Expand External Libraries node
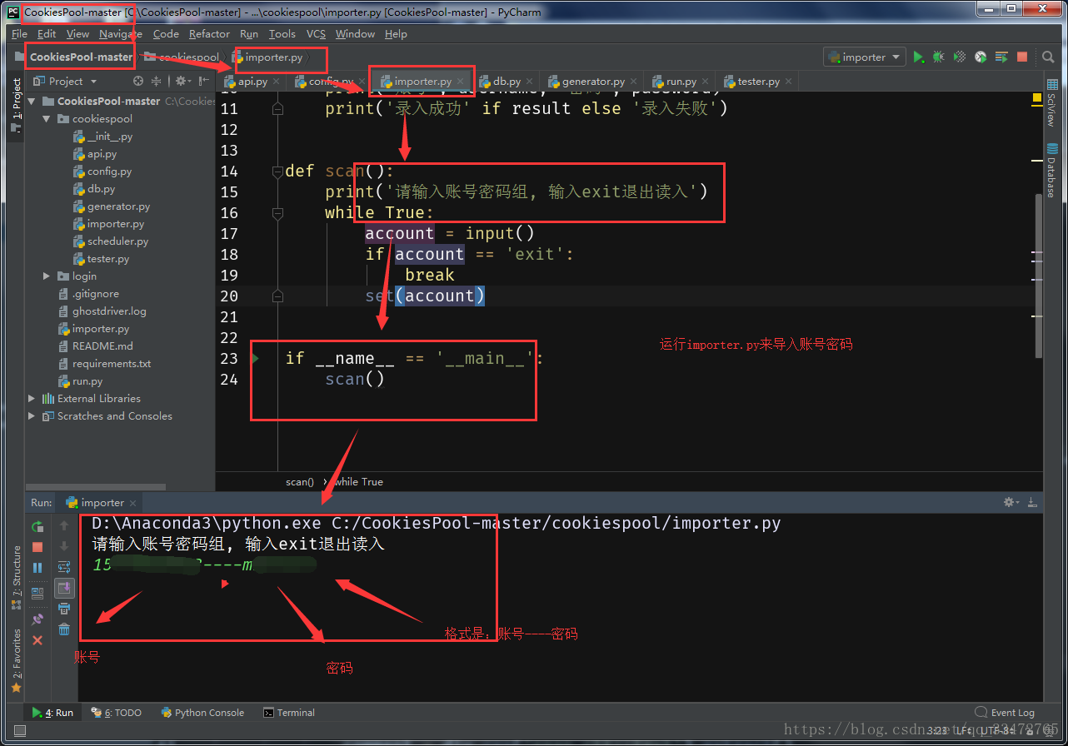Screen dimensions: 1068x746 (32, 399)
